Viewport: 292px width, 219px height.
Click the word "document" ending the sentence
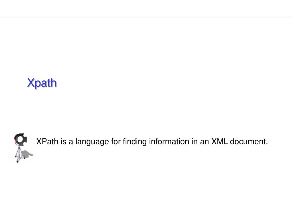click(x=248, y=141)
